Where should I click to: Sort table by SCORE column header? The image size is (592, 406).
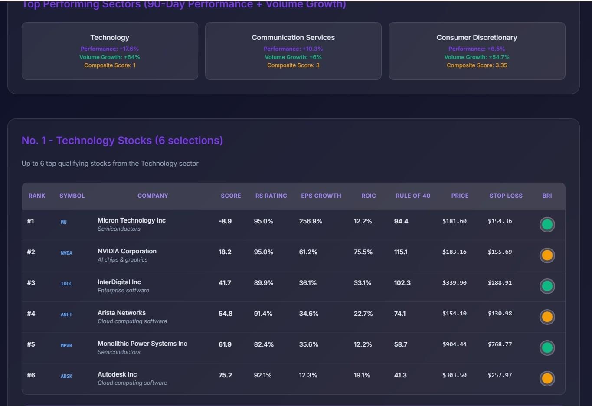tap(231, 196)
